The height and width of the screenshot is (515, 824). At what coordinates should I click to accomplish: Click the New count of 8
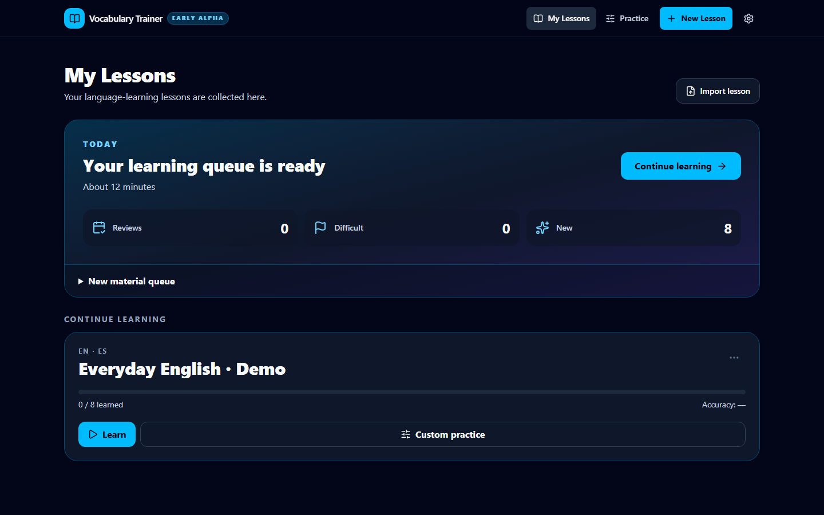pos(728,228)
